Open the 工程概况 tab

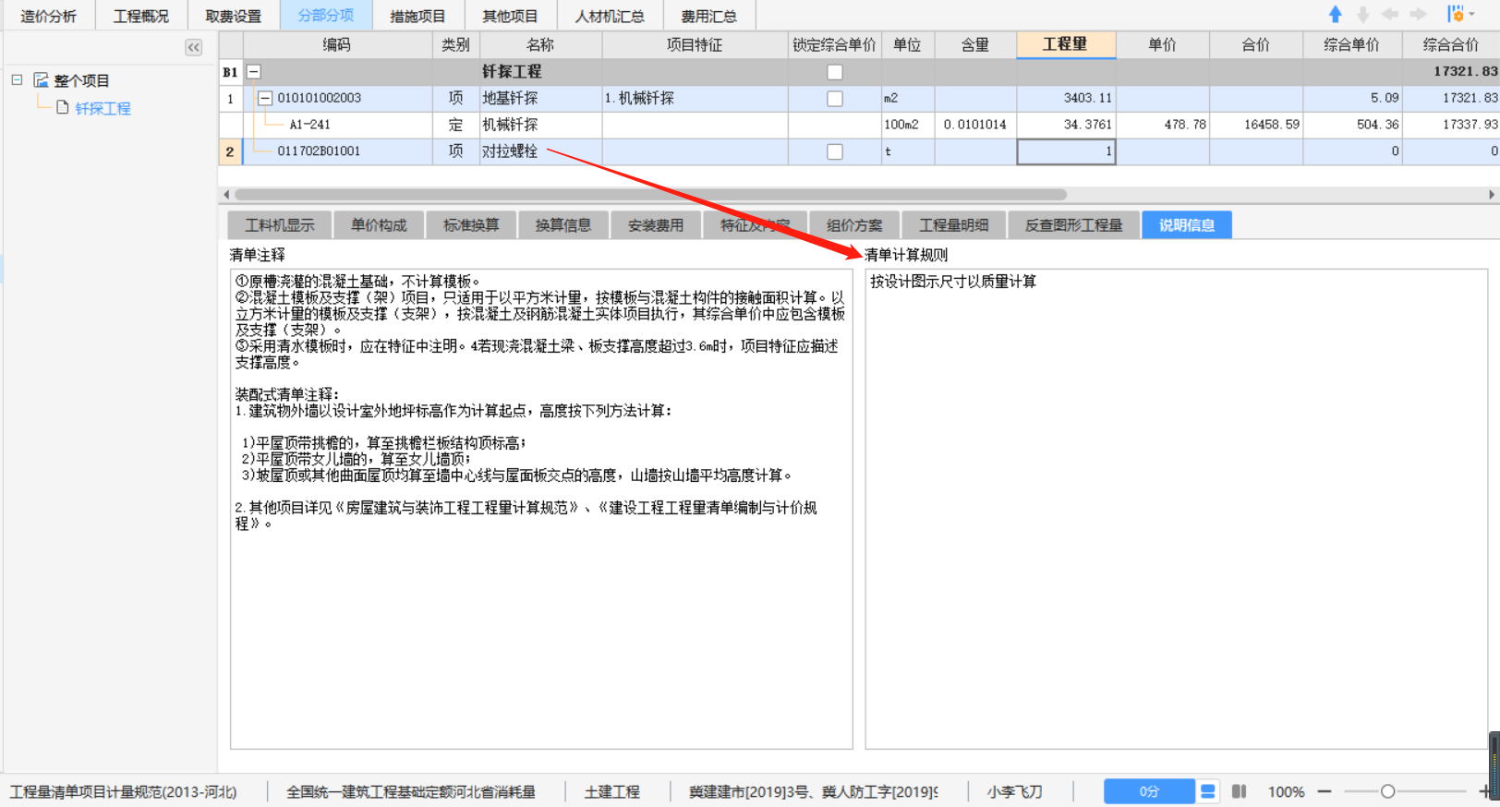coord(141,16)
